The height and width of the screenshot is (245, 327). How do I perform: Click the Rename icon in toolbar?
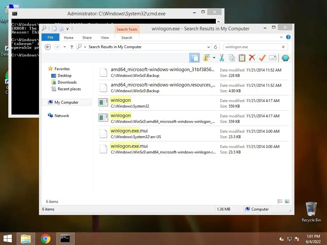273,58
